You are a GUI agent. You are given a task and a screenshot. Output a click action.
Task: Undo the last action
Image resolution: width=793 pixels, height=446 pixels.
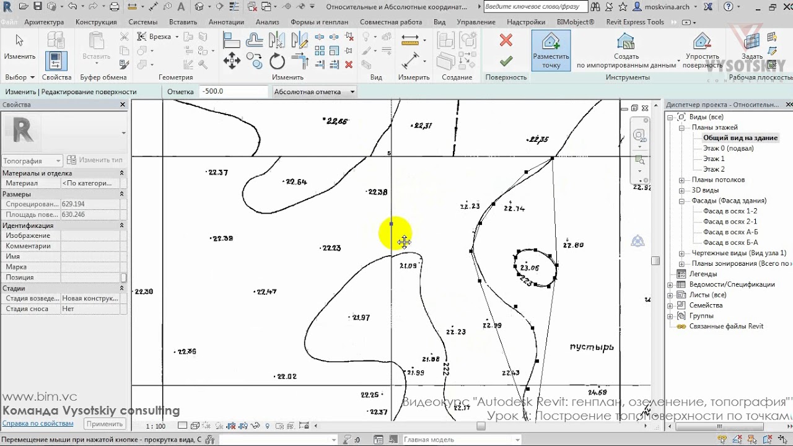(x=72, y=7)
